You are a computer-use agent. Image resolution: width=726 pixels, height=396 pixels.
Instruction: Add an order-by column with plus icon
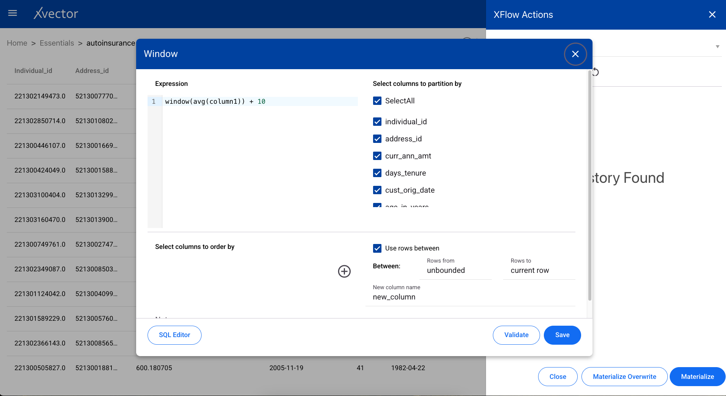(344, 271)
